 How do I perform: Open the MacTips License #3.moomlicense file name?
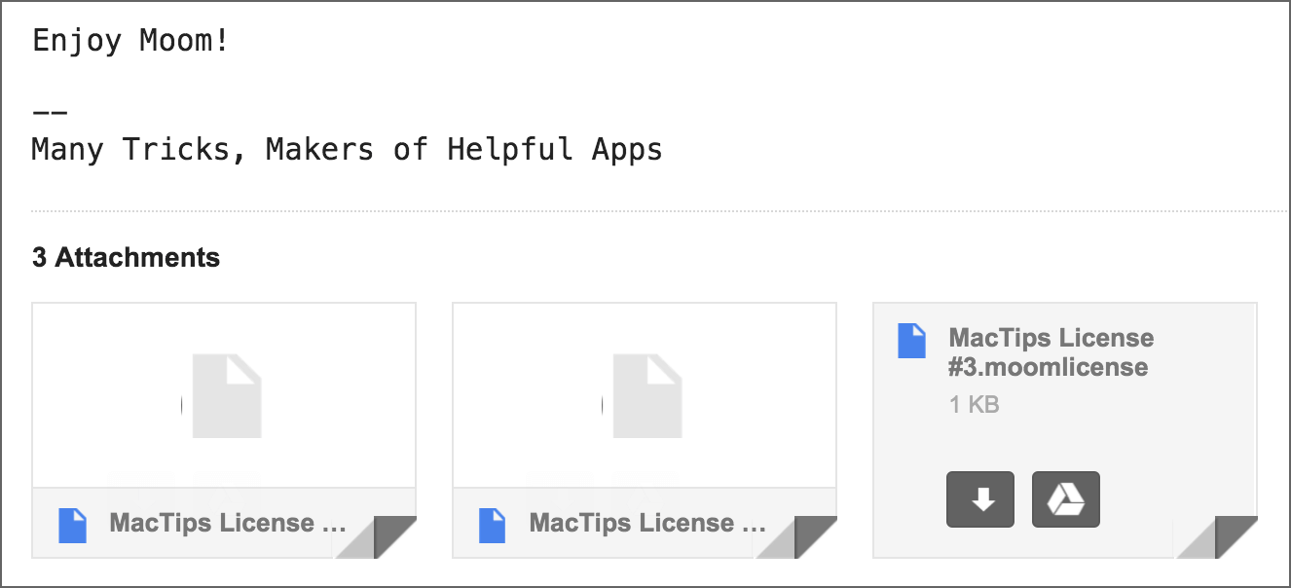[x=1051, y=352]
